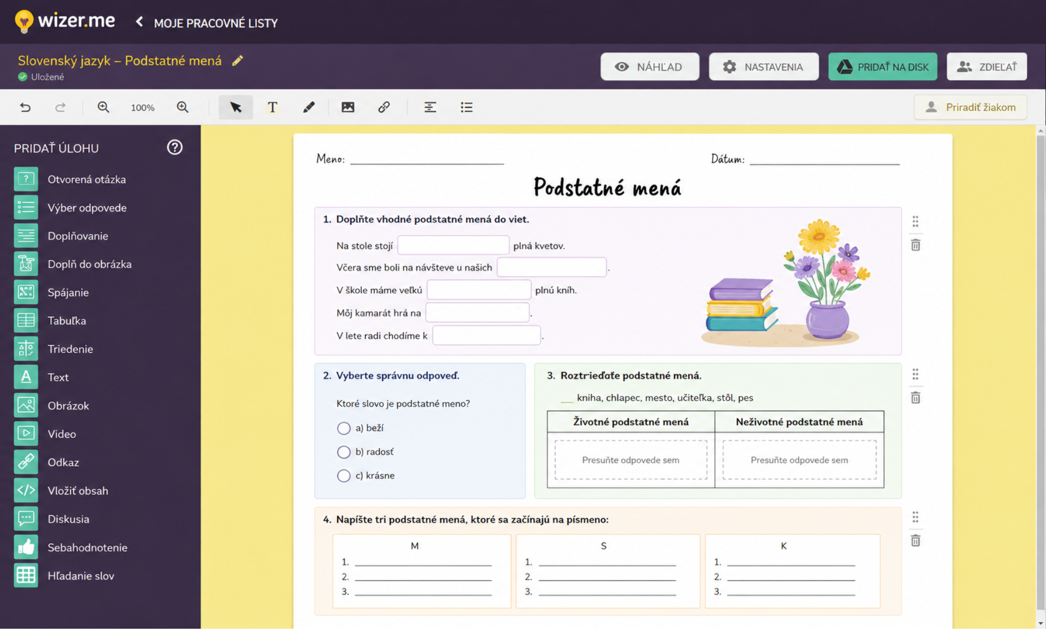Add a Spájanie task
The image size is (1046, 632).
(x=52, y=293)
